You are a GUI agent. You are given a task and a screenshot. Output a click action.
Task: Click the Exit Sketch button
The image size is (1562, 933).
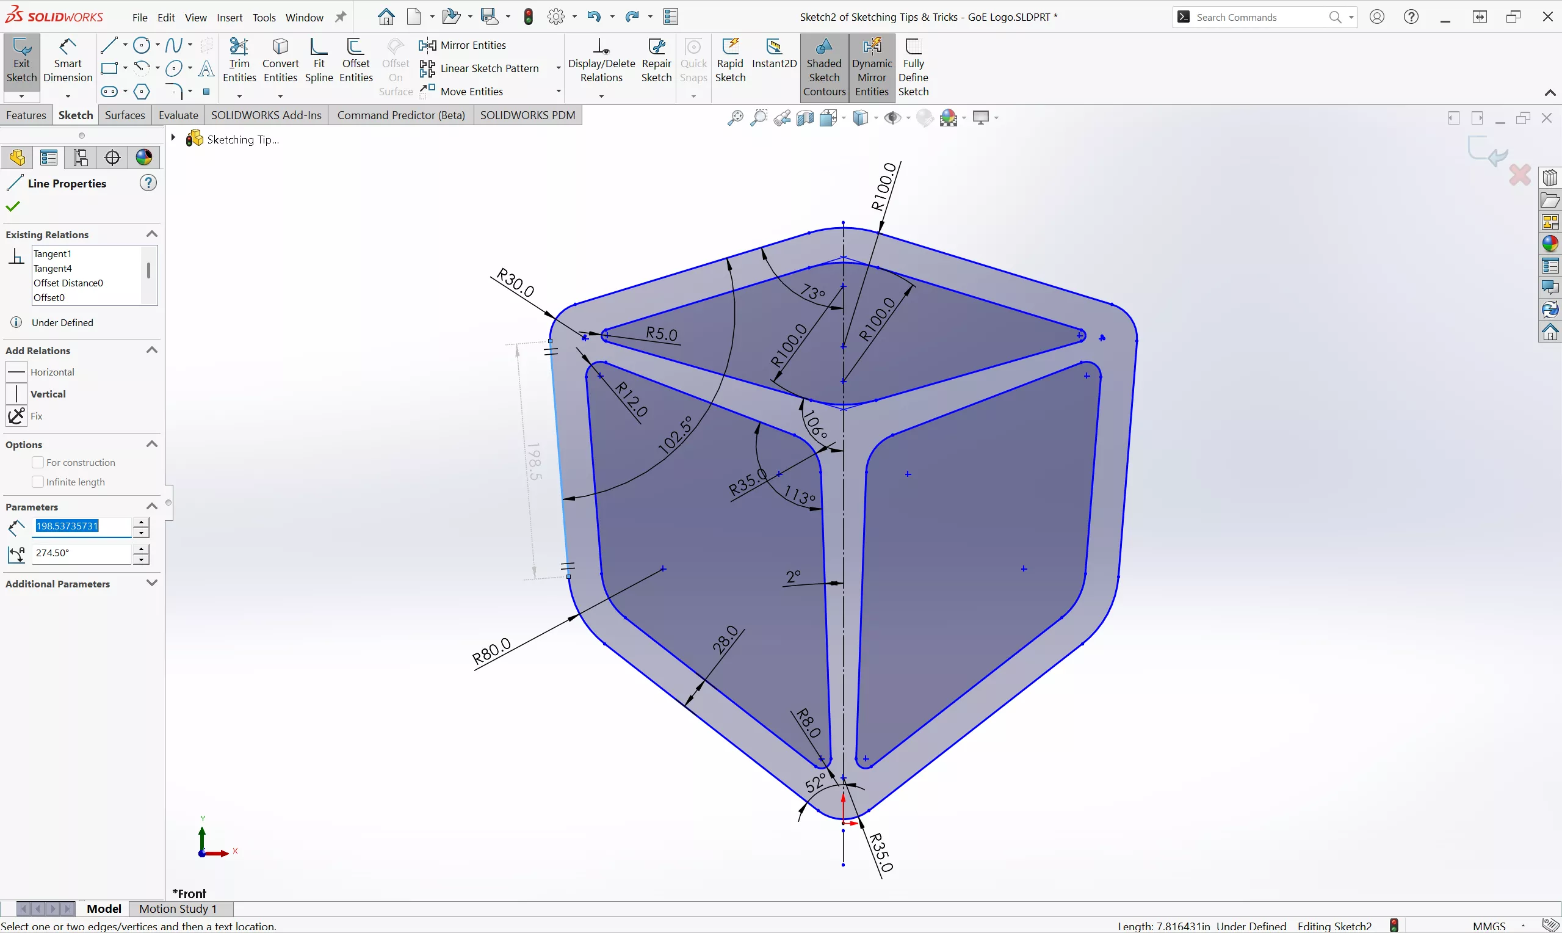[21, 62]
